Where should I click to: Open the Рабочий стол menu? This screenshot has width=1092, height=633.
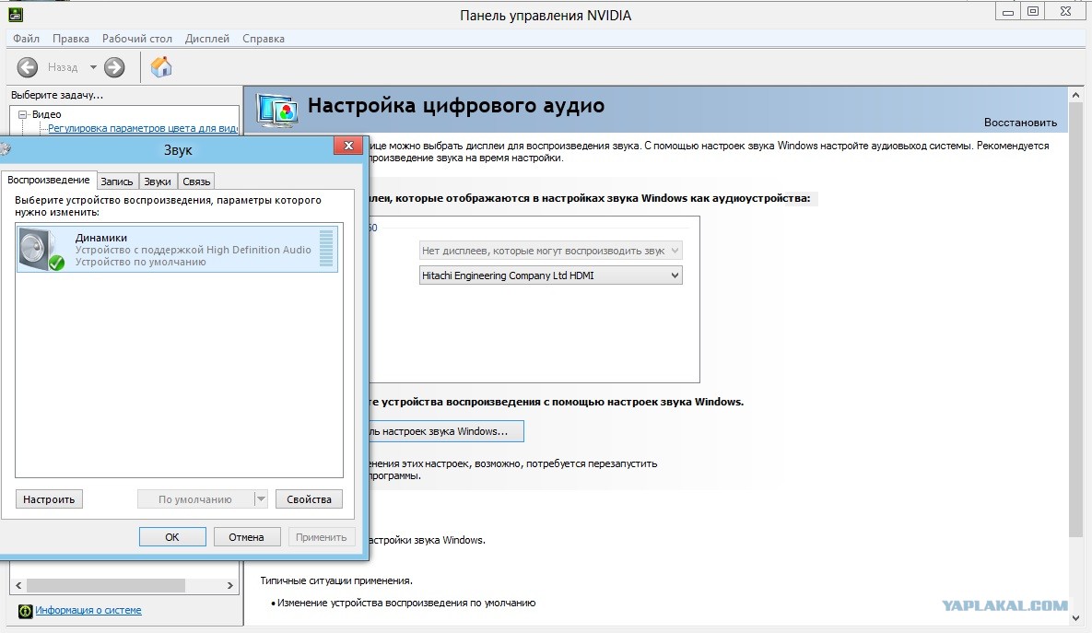(x=137, y=39)
